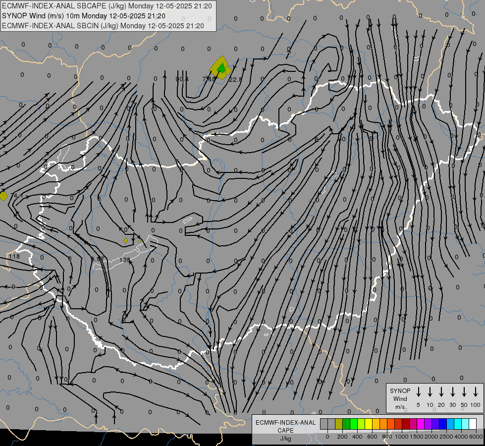Select the white CAPE legend swatch
The width and height of the screenshot is (485, 446).
coord(473,424)
